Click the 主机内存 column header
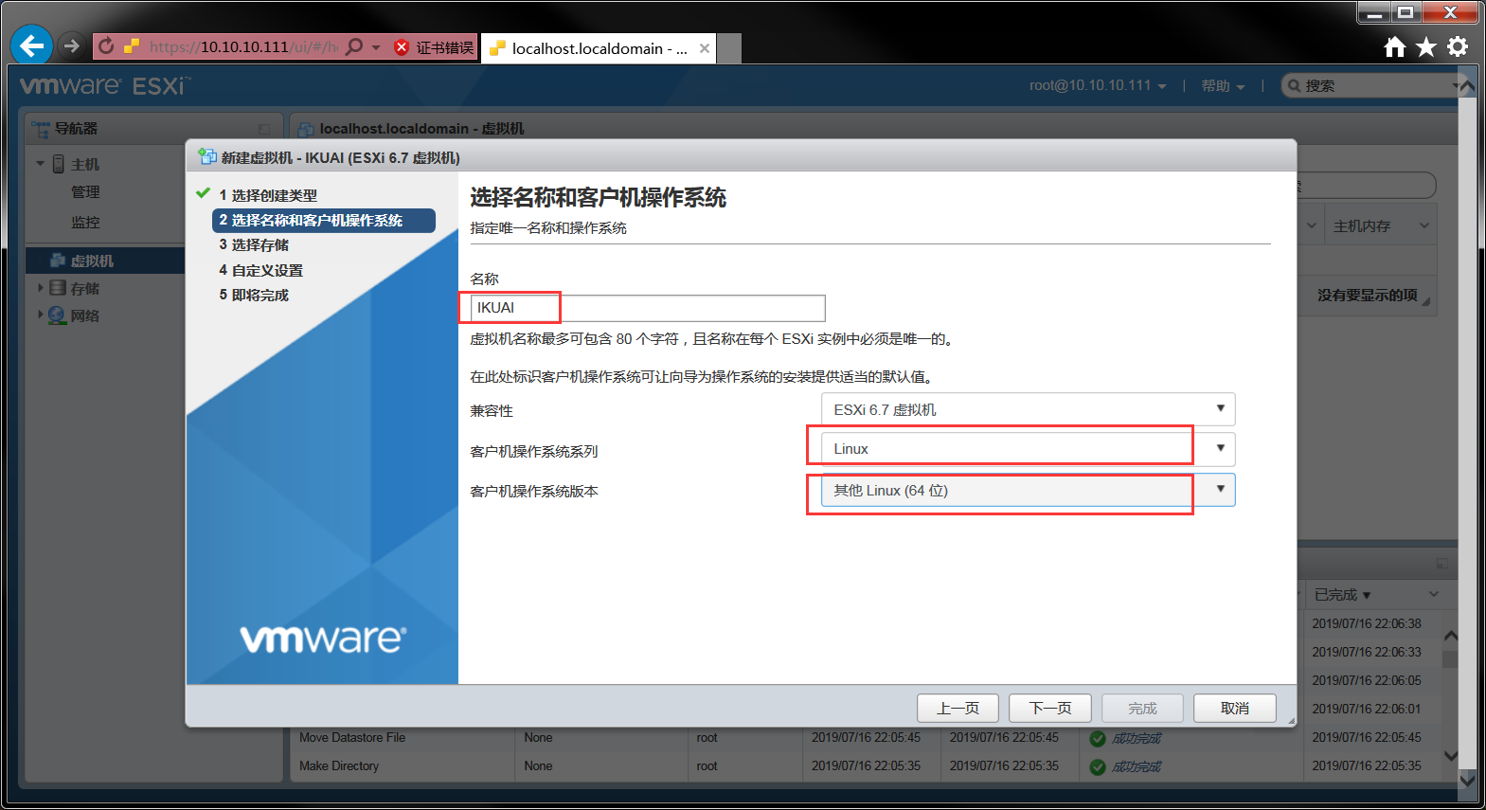 tap(1362, 226)
